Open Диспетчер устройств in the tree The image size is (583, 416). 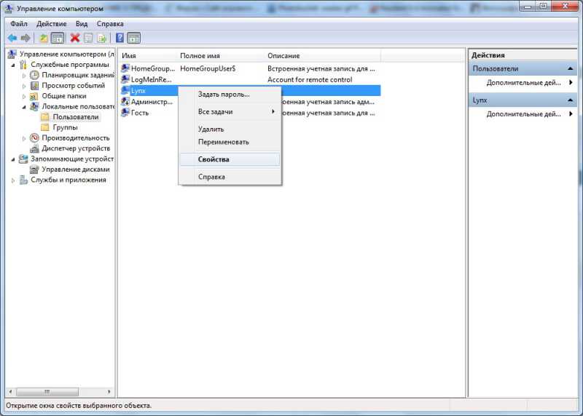pyautogui.click(x=75, y=148)
